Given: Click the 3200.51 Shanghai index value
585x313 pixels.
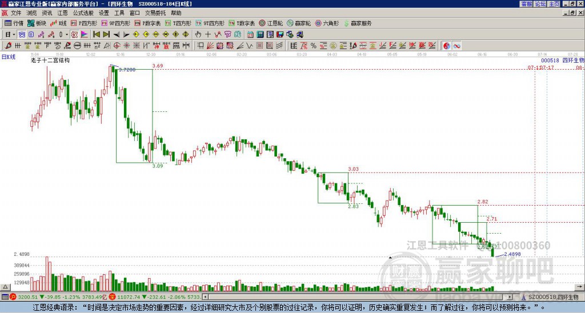Looking at the screenshot, I should click(x=27, y=297).
